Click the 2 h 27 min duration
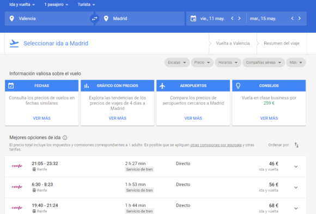Viewport: 316px width, 214px height. (x=135, y=163)
